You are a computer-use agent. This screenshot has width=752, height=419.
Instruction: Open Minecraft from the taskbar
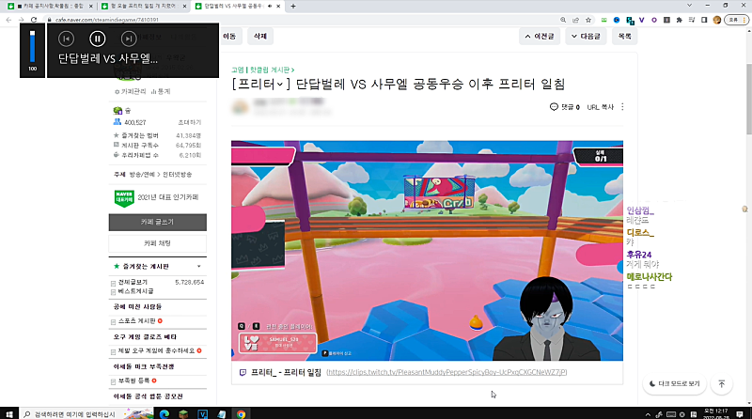tap(183, 414)
